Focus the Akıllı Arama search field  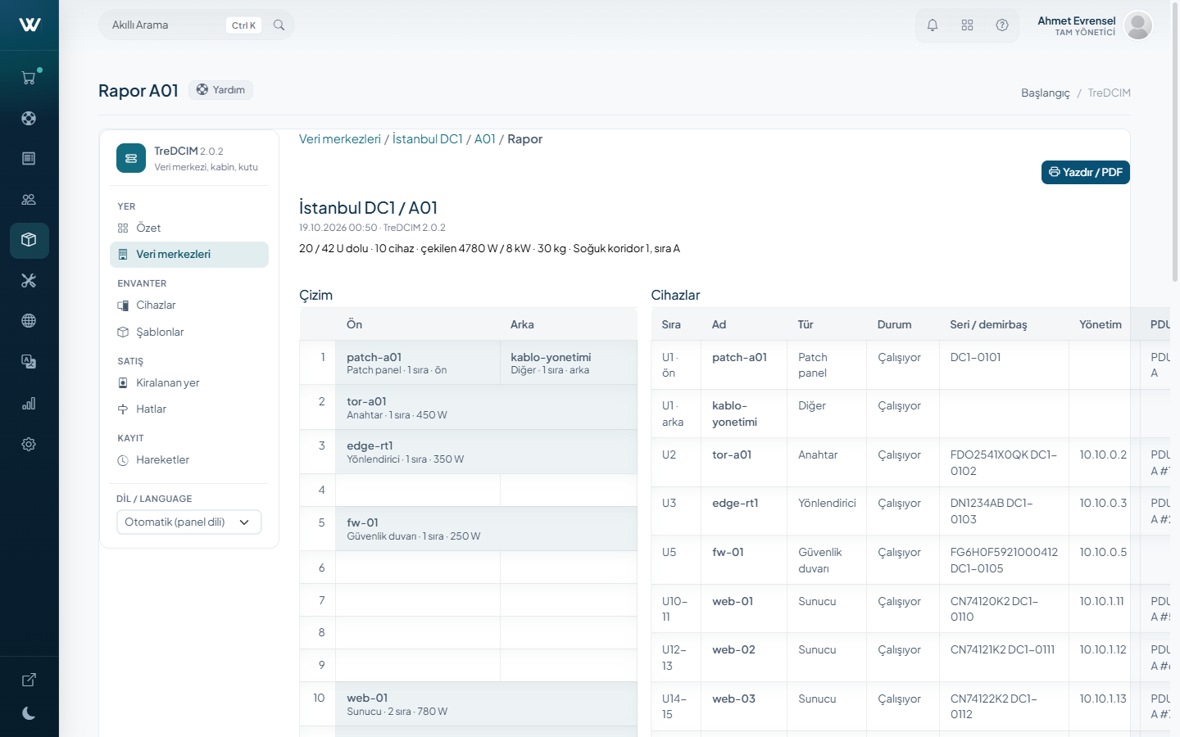pyautogui.click(x=196, y=25)
